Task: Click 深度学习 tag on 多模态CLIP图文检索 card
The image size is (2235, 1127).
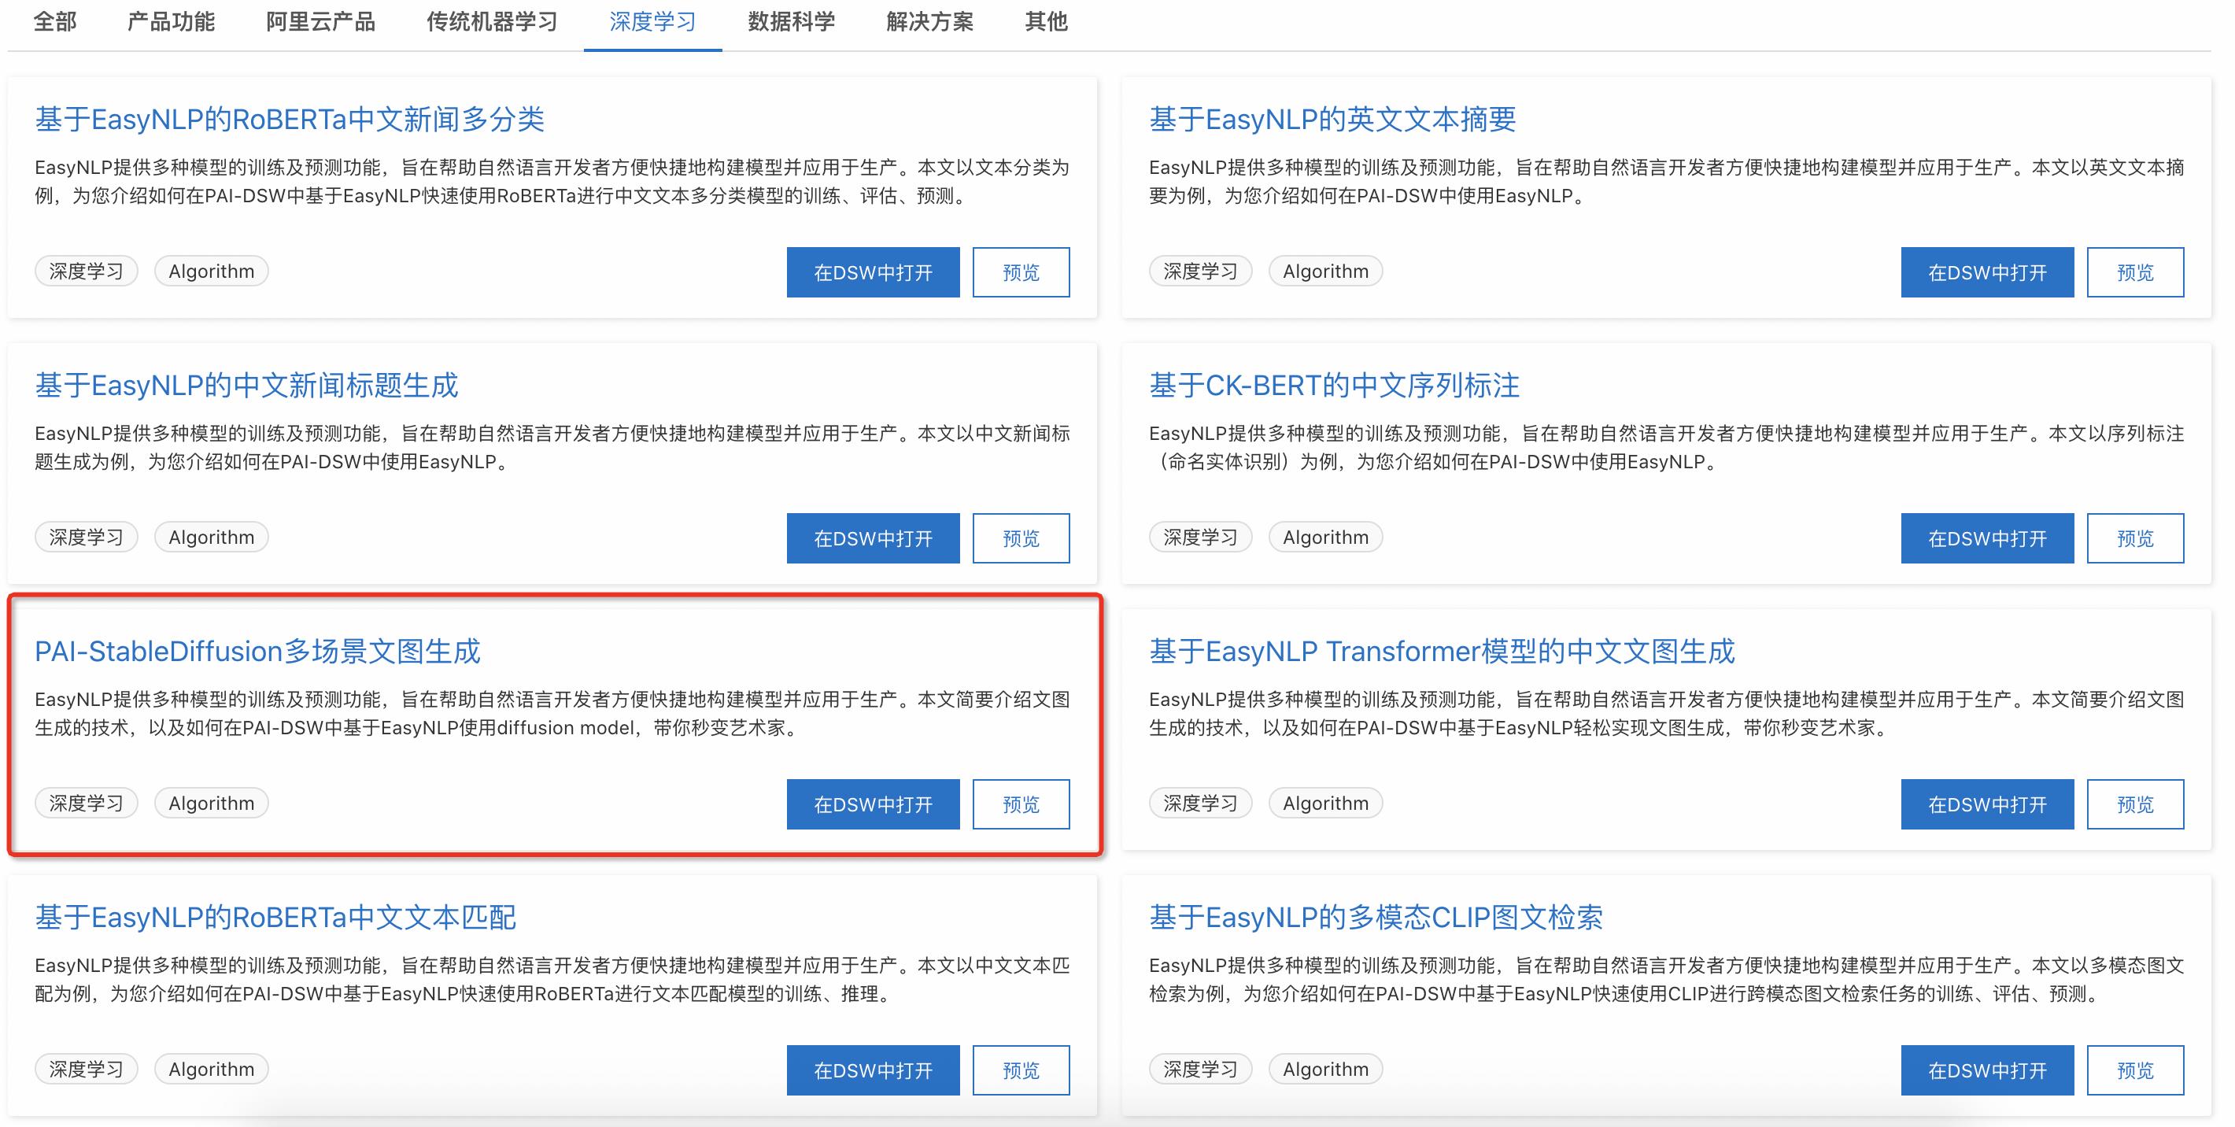Action: point(1200,1069)
